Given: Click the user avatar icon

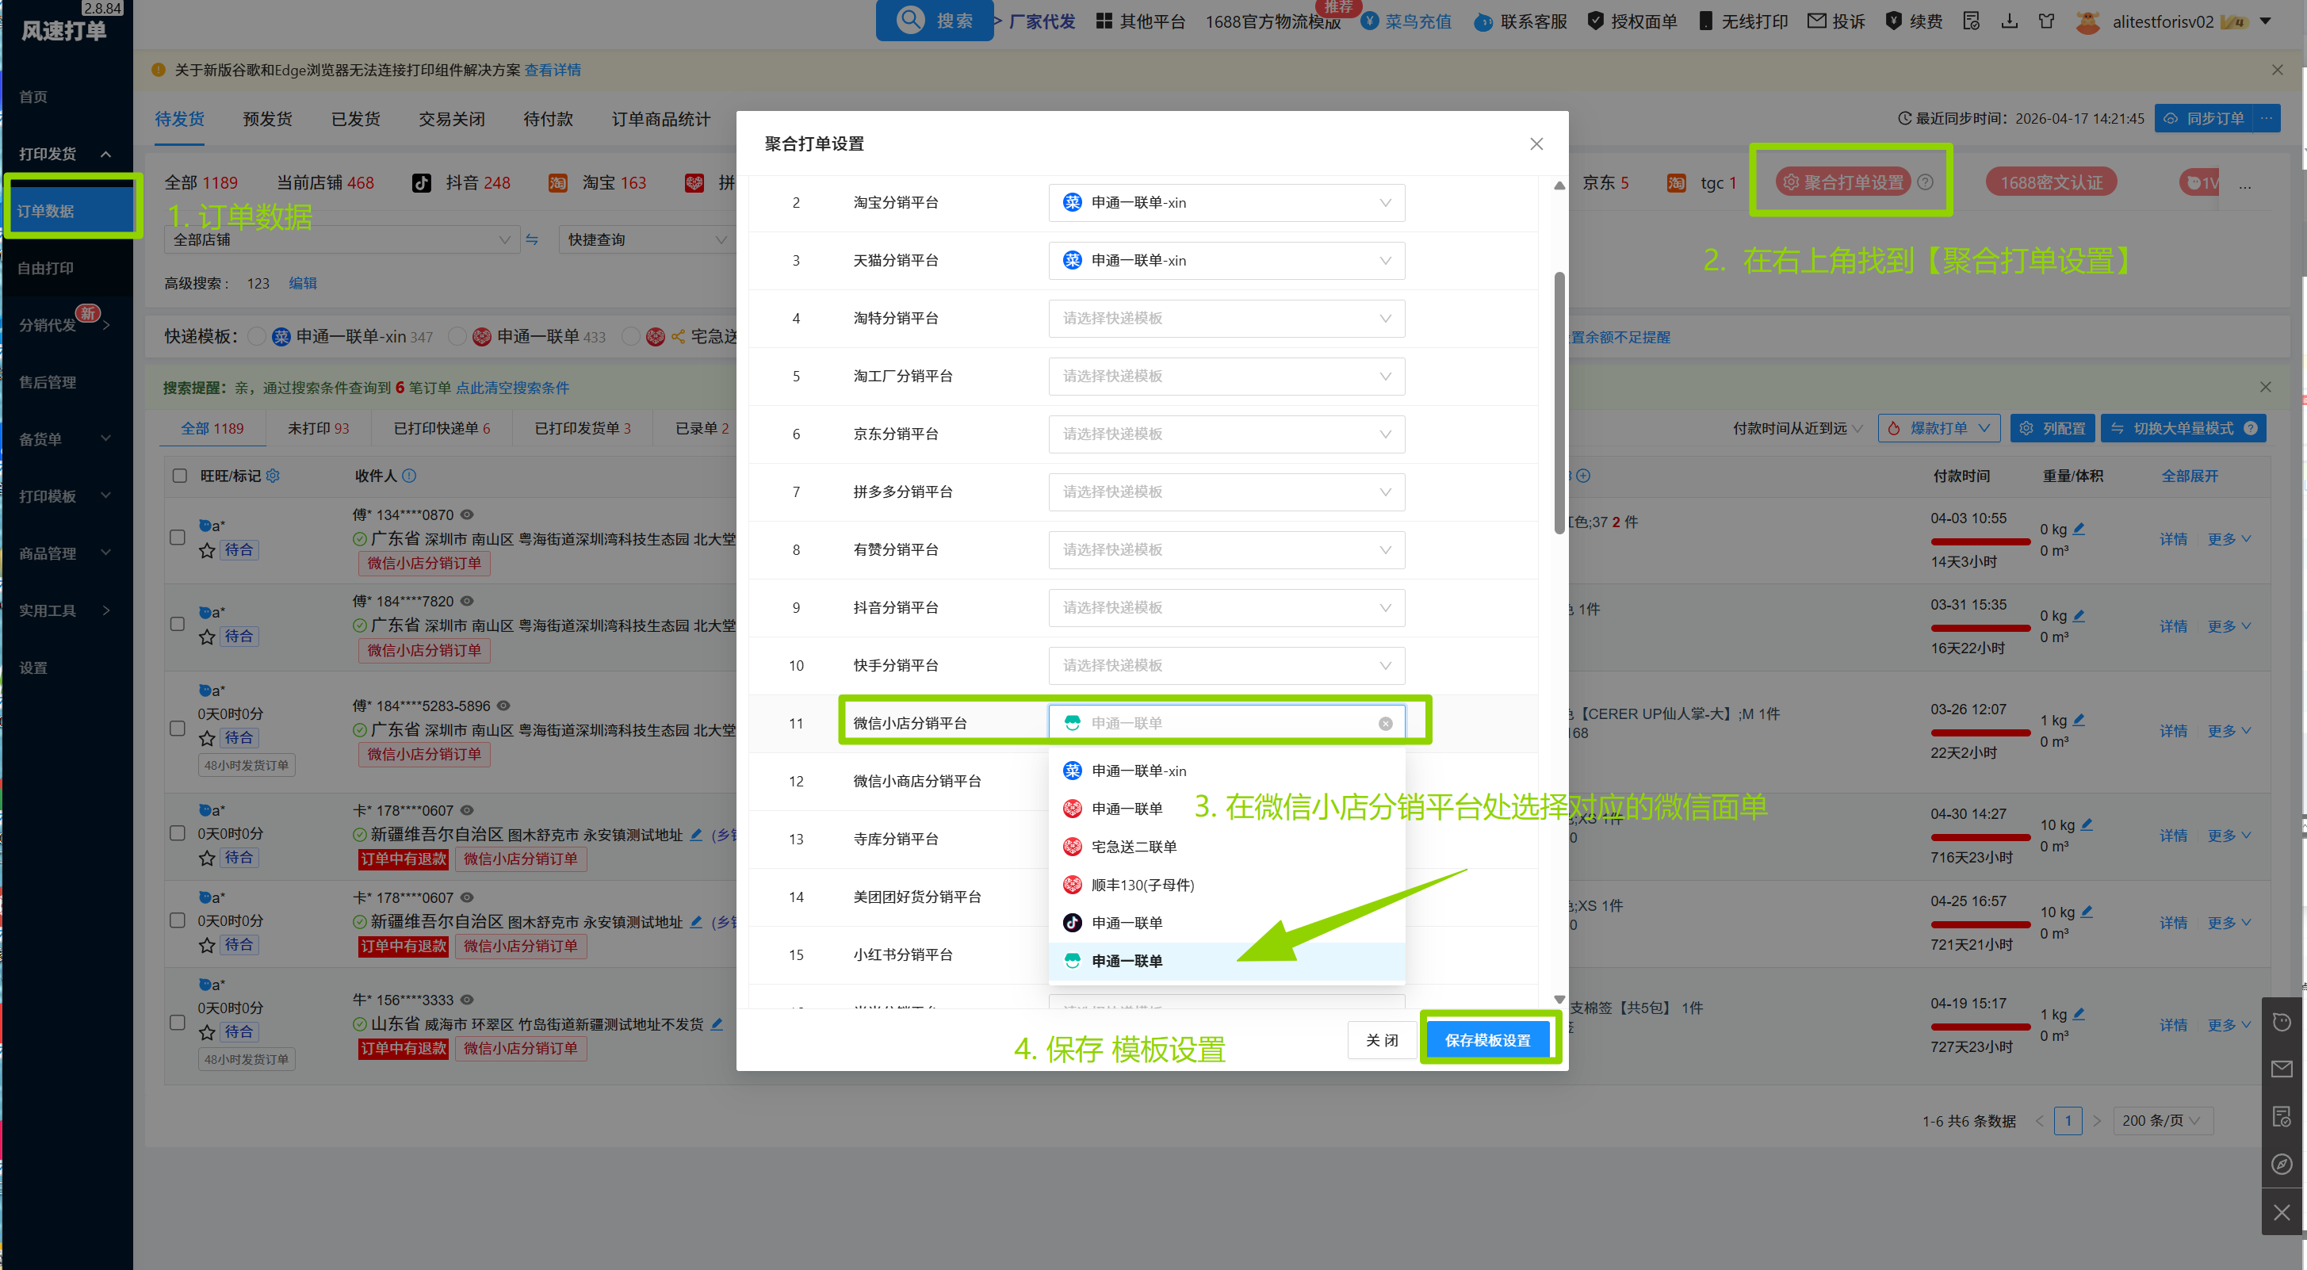Looking at the screenshot, I should click(x=2087, y=21).
